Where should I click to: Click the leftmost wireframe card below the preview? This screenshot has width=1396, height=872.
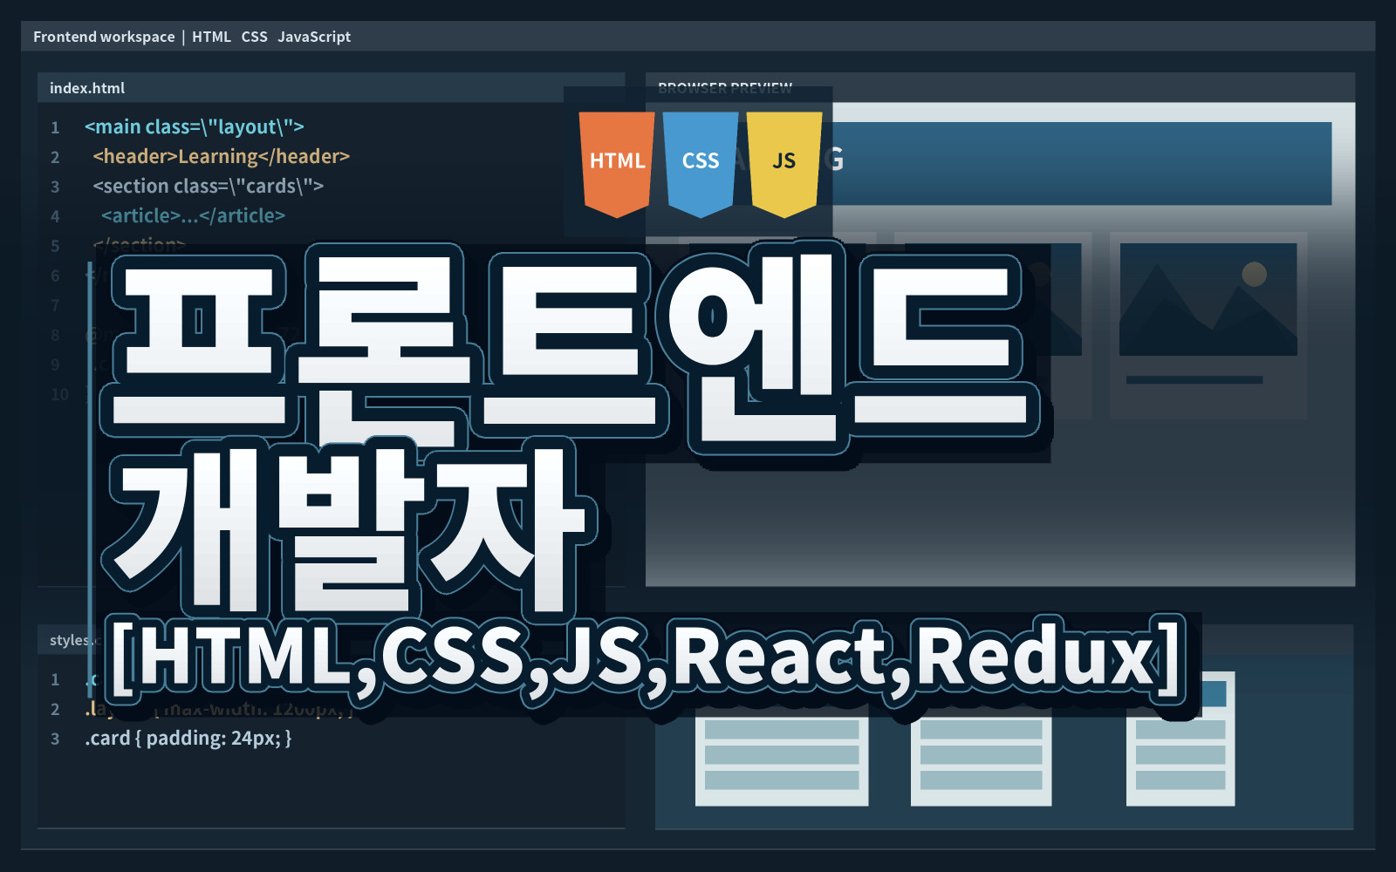(782, 755)
